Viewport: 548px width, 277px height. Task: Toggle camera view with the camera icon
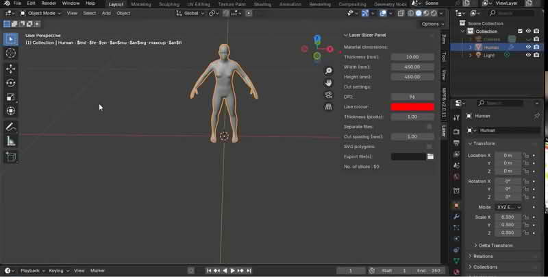(x=329, y=95)
